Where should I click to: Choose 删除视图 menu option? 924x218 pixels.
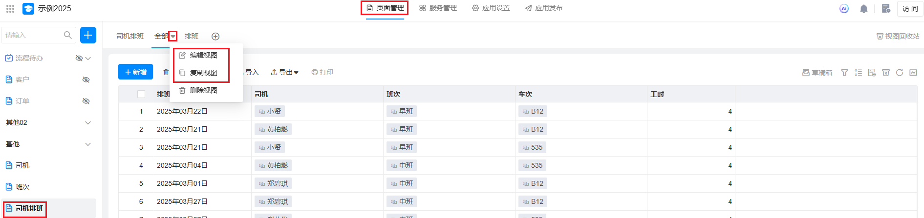click(x=203, y=90)
